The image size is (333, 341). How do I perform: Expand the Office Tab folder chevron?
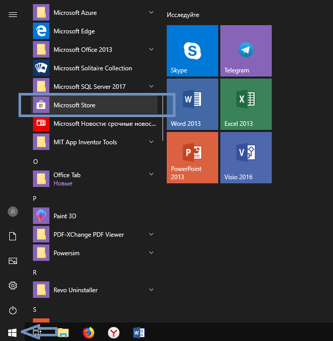pos(151,174)
